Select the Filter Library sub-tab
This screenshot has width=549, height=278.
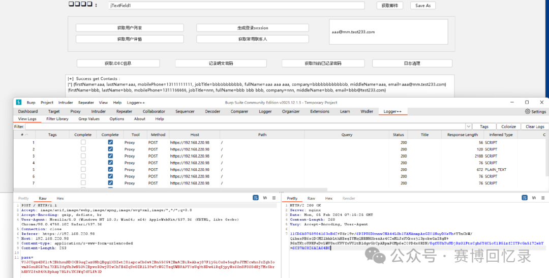point(57,119)
